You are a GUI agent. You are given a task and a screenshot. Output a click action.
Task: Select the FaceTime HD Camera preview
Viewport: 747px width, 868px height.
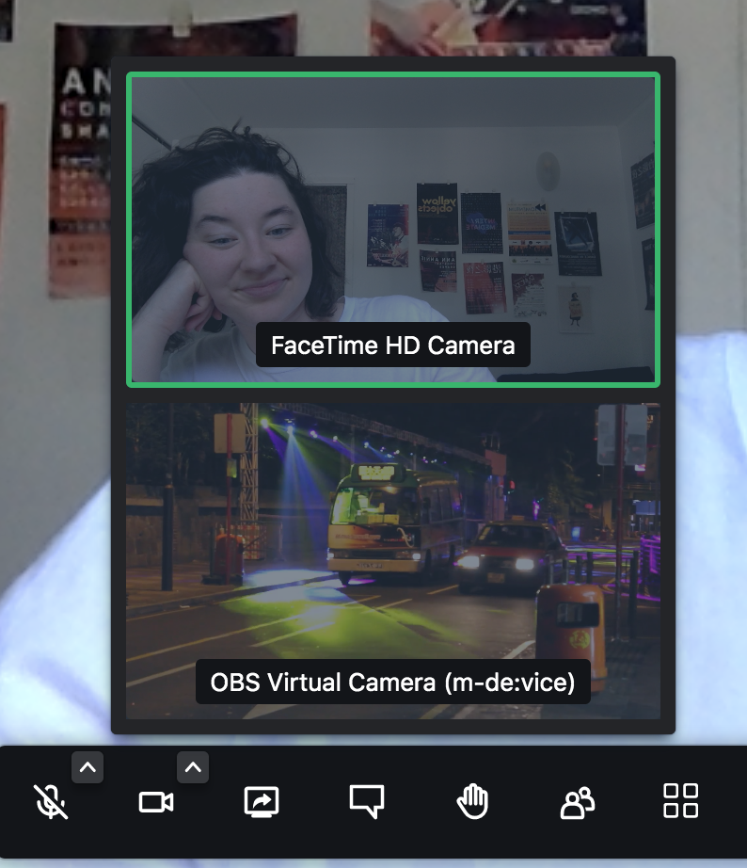393,229
